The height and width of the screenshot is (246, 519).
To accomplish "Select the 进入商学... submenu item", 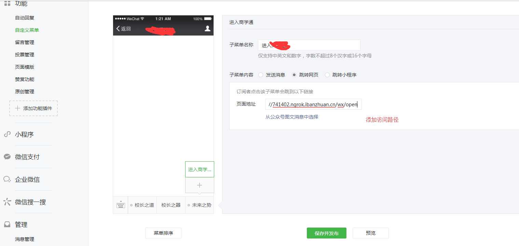I will pos(200,169).
